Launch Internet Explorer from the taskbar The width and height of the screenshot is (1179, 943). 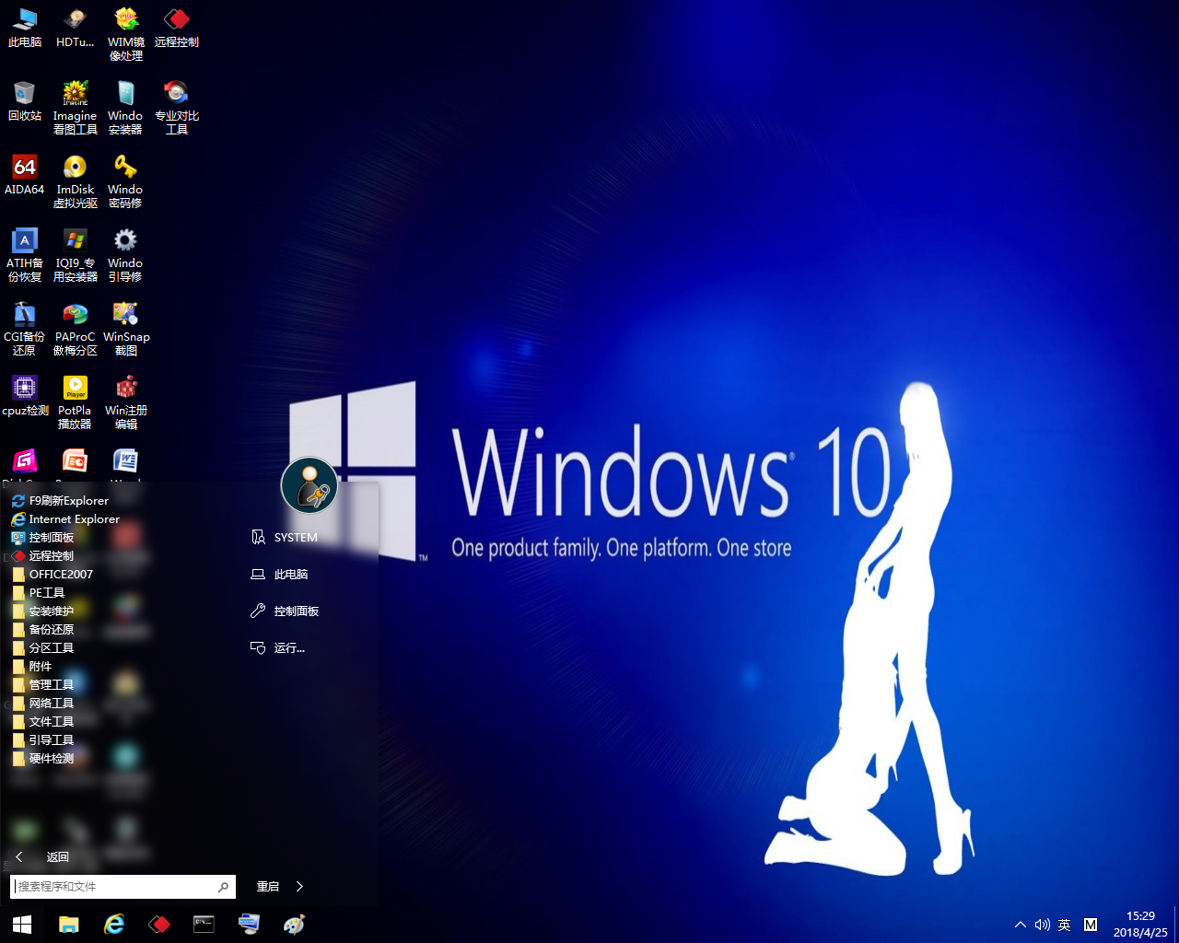coord(114,925)
